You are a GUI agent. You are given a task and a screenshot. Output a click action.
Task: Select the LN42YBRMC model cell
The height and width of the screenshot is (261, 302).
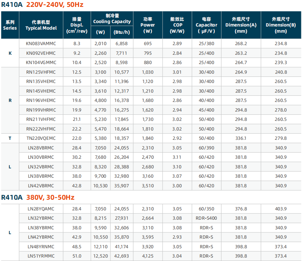click(x=41, y=237)
